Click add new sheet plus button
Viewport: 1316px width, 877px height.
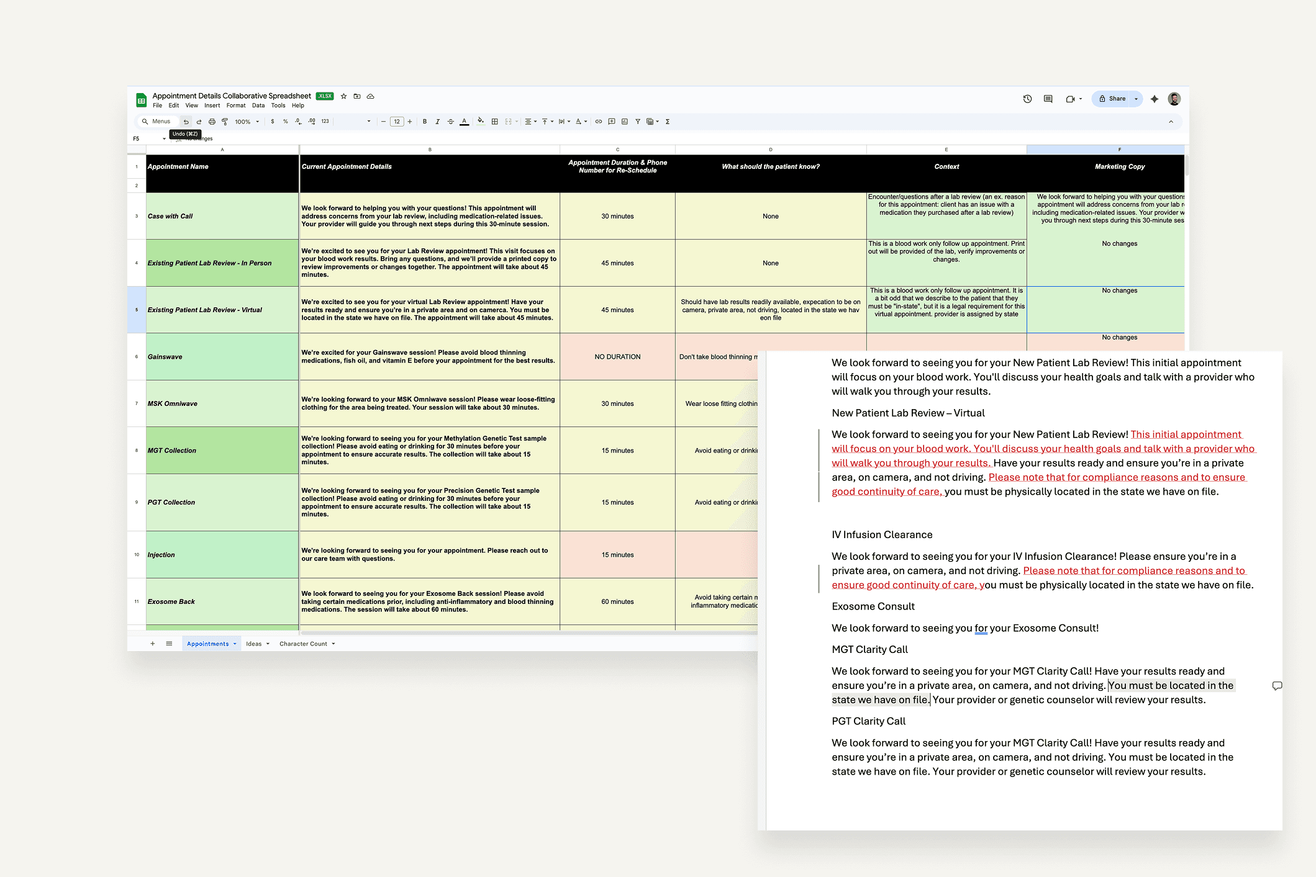pyautogui.click(x=153, y=644)
